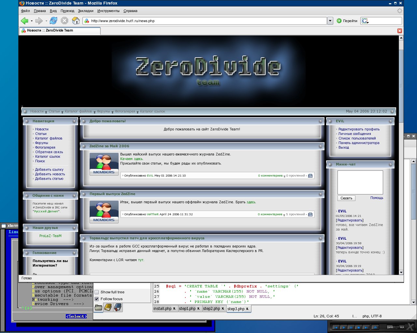
Task: Close the step1.php tab via its x
Action: tap(198, 309)
